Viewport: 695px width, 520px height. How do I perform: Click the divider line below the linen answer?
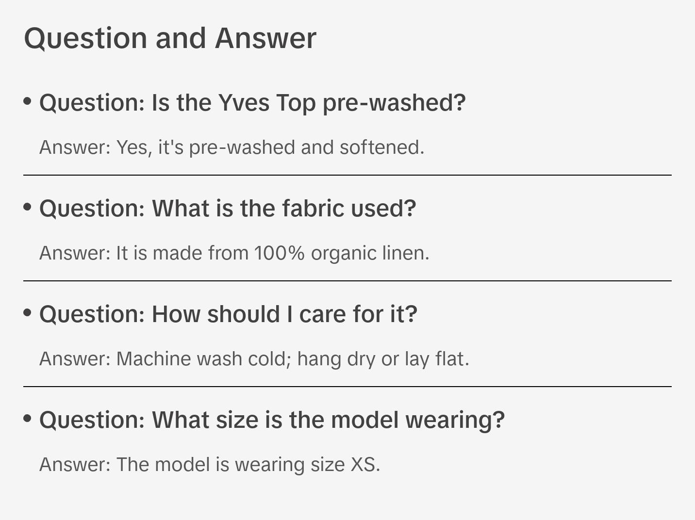tap(347, 281)
